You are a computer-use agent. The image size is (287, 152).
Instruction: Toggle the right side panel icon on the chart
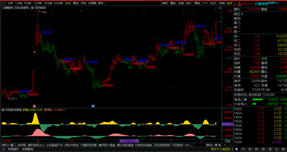[x=220, y=8]
